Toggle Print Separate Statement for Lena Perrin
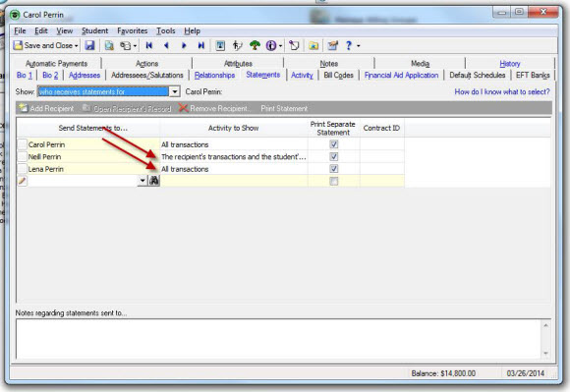Viewport: 570px width, 392px height. point(333,169)
